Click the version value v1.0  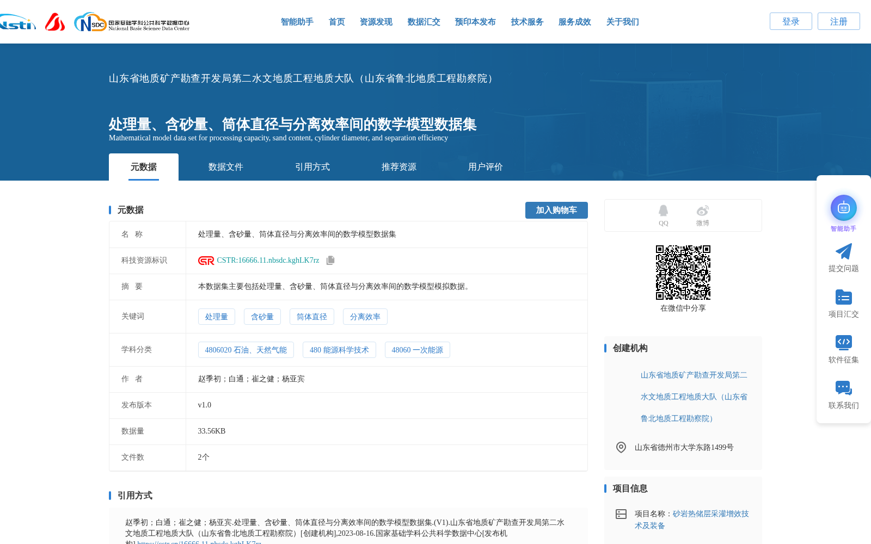point(204,405)
